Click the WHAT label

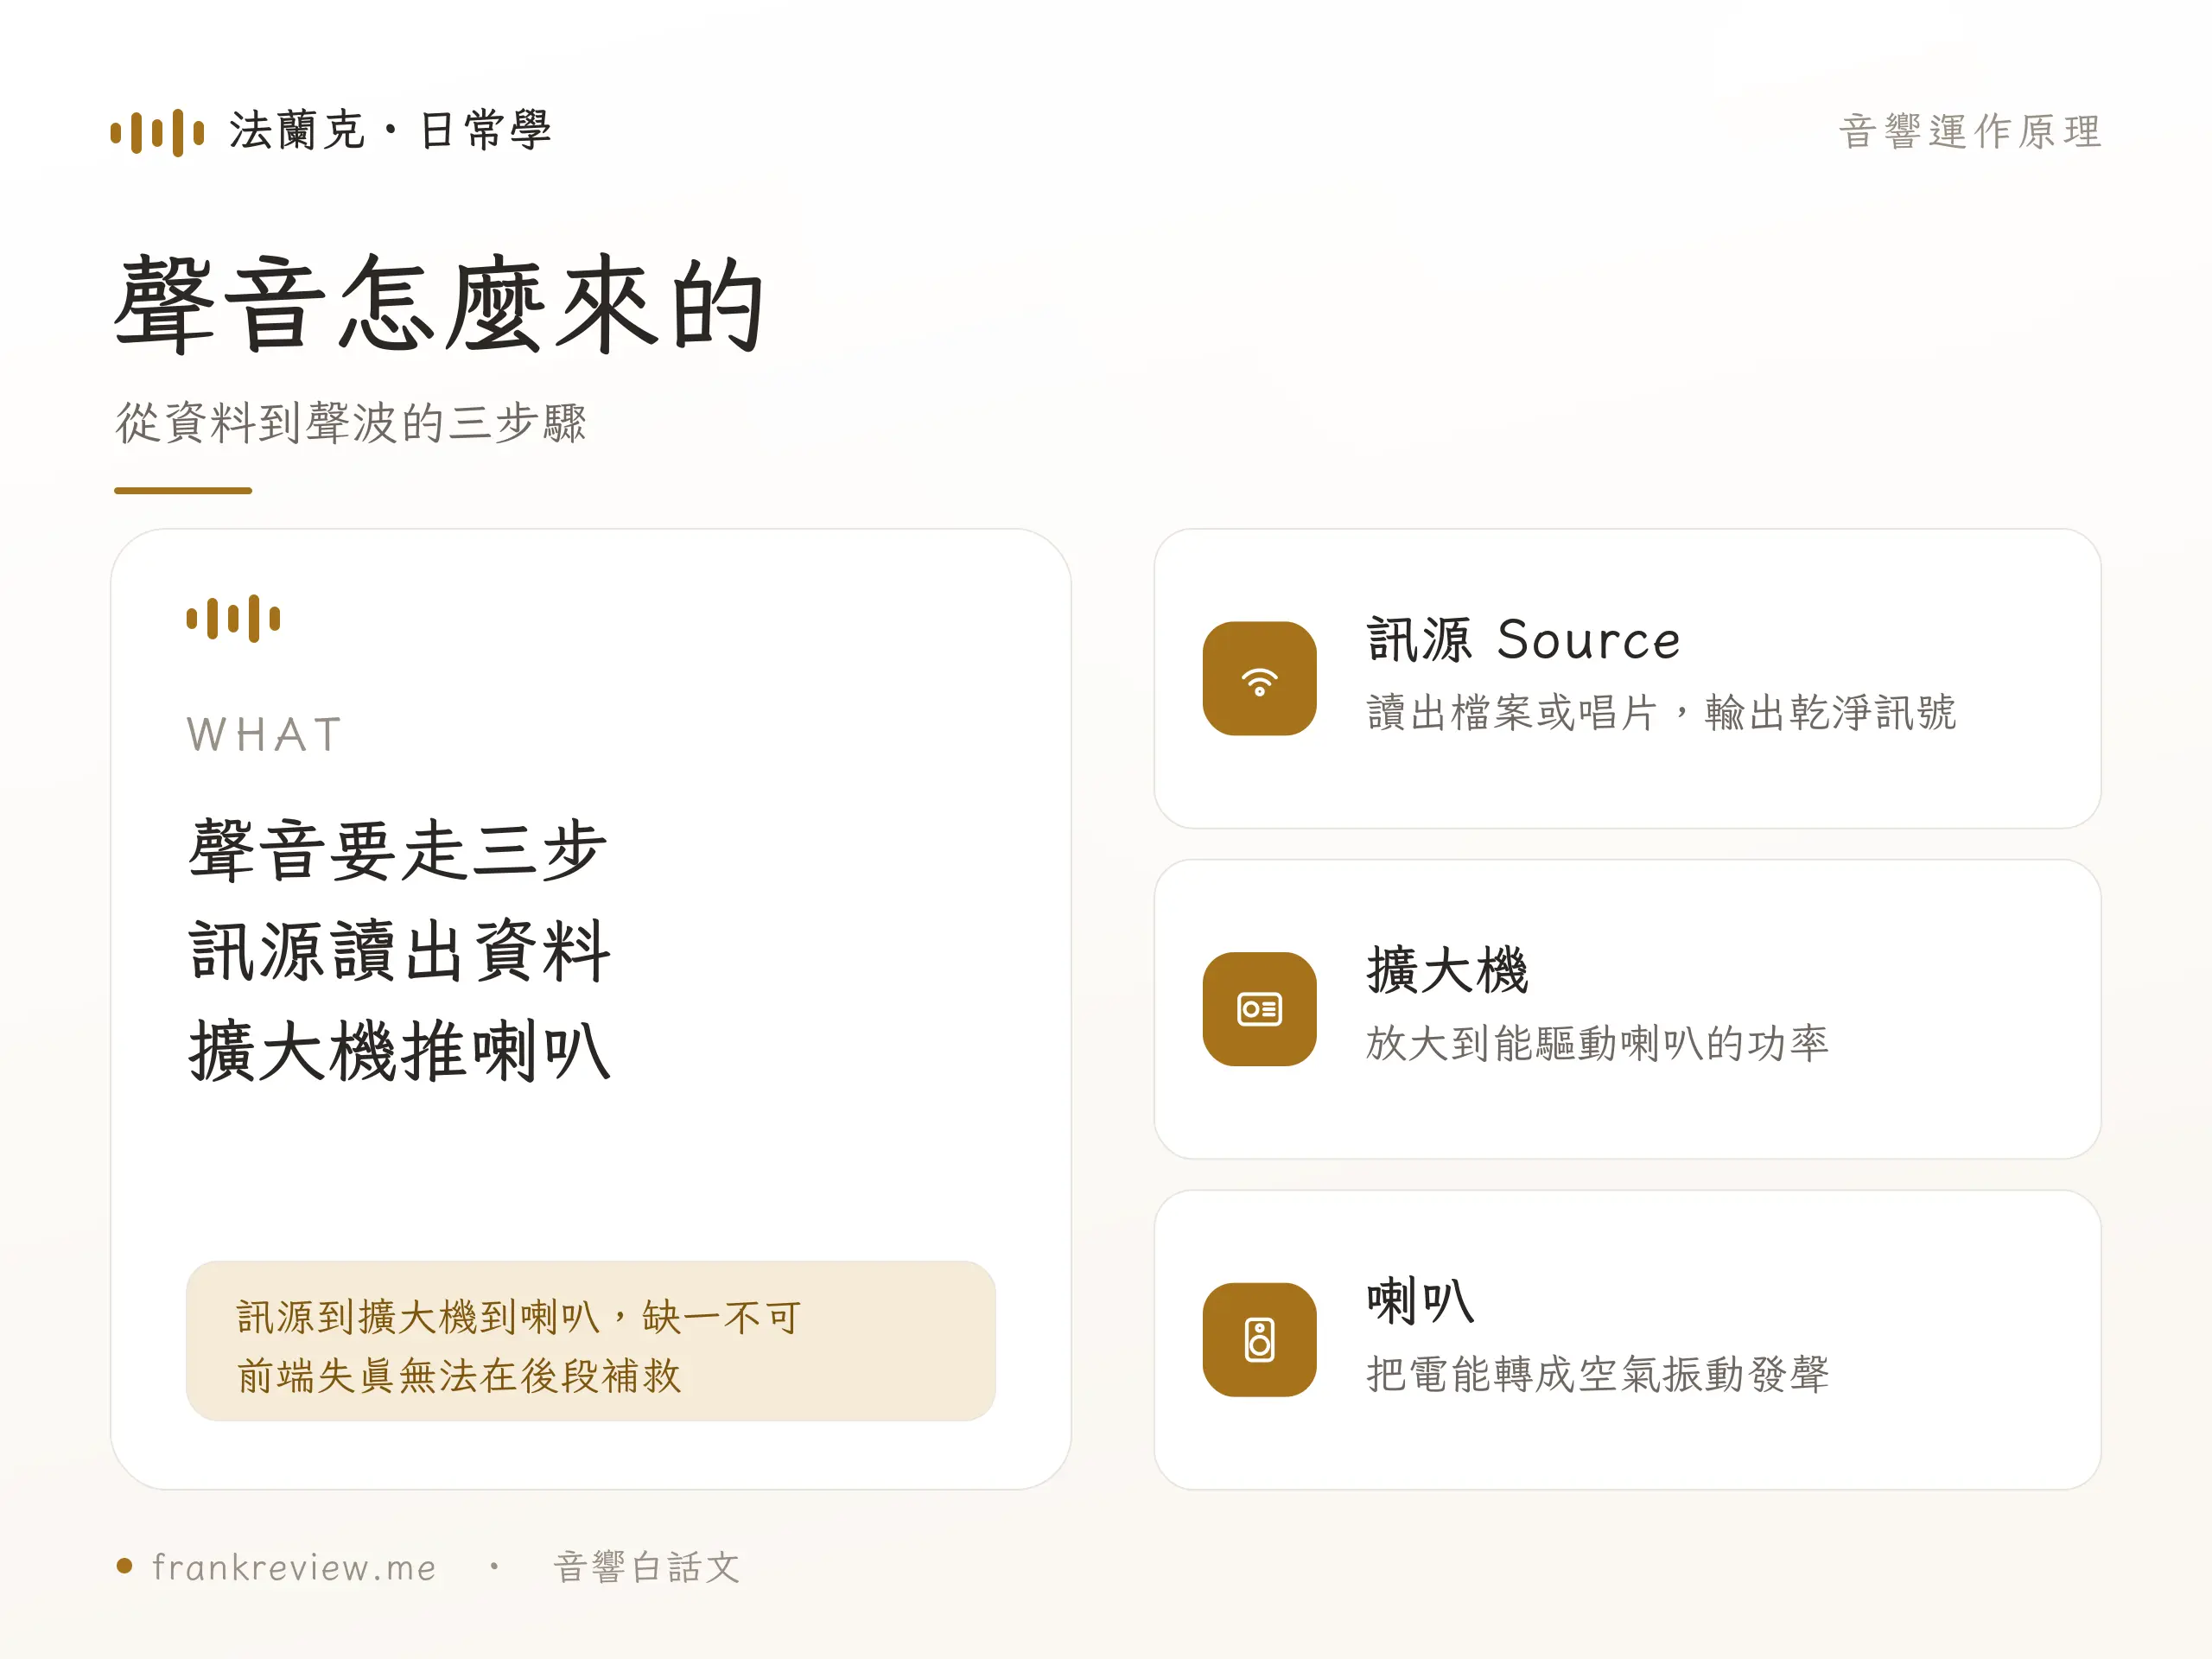point(265,735)
